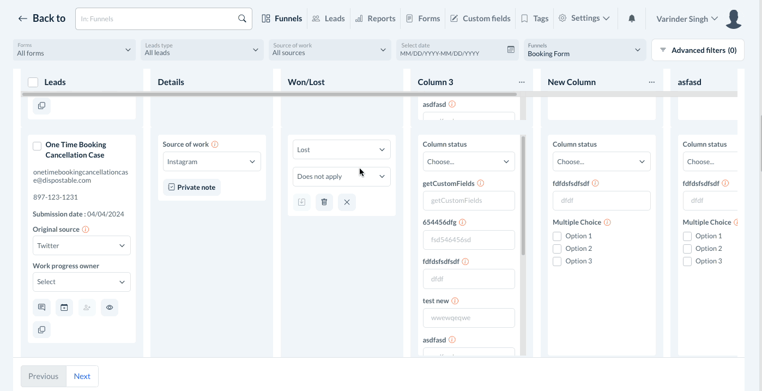Click info icon next to 654456dfg
The height and width of the screenshot is (391, 762).
point(462,222)
